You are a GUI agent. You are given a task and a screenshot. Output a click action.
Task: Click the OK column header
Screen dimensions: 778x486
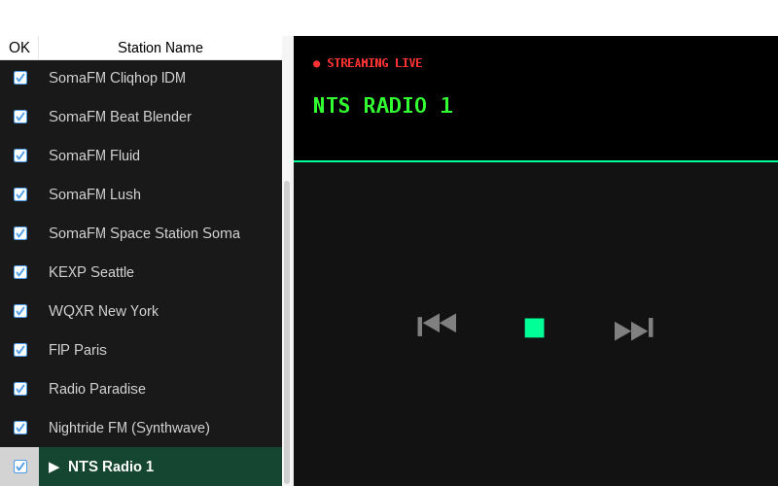pos(19,48)
